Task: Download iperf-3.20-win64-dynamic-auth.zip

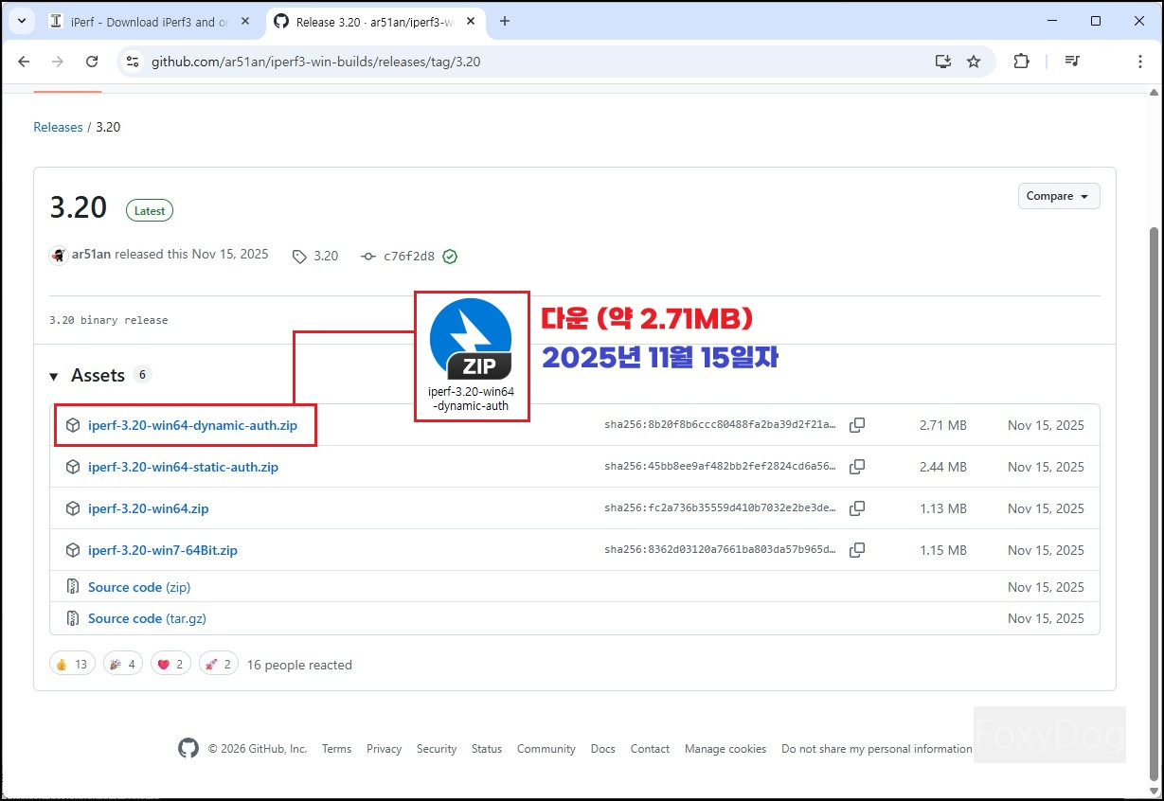Action: tap(192, 425)
